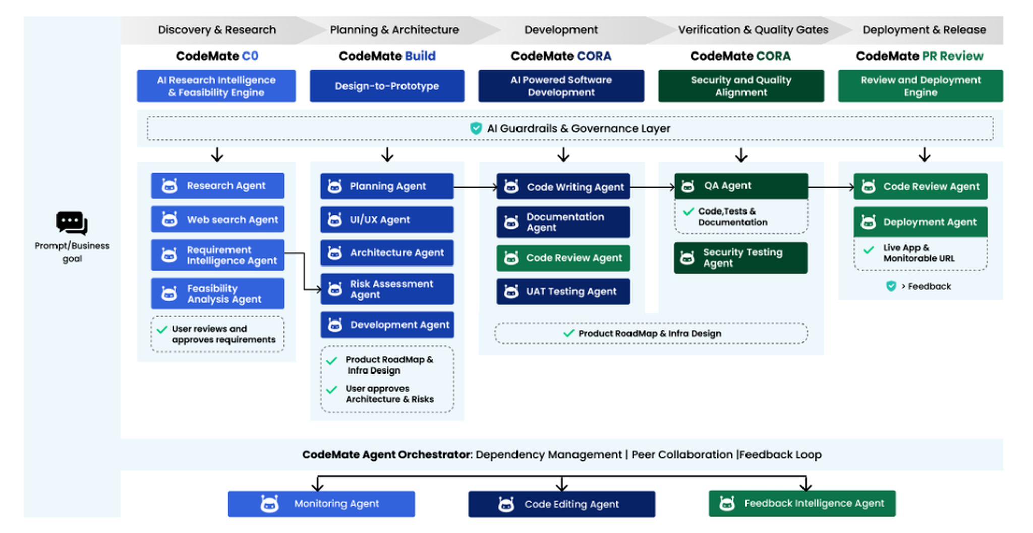Click the CodeMate PR Review title
Image resolution: width=1033 pixels, height=533 pixels.
coord(920,56)
